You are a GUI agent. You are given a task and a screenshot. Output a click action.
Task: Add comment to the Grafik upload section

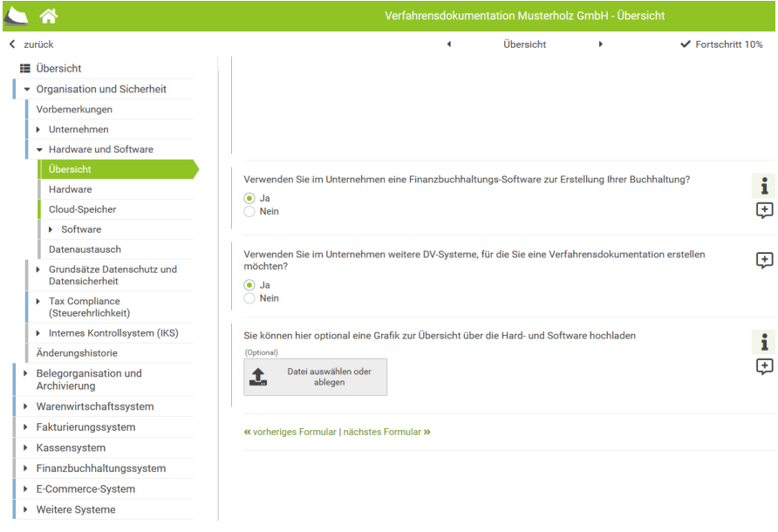[x=764, y=367]
